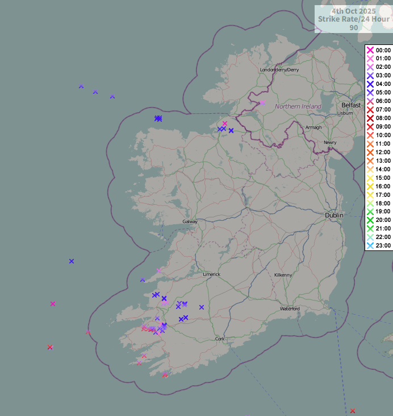Click the Newry label
This screenshot has width=393, height=416.
tap(330, 142)
